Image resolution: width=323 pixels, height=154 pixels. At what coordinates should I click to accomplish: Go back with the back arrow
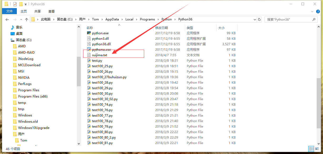coord(7,20)
